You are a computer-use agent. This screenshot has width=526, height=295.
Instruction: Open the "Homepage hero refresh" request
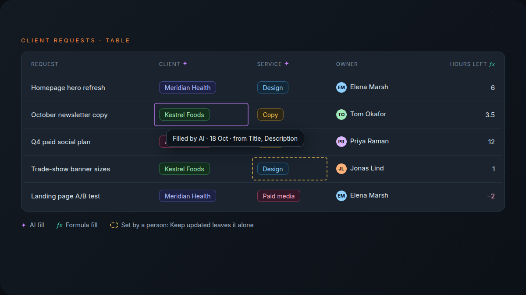(x=68, y=88)
